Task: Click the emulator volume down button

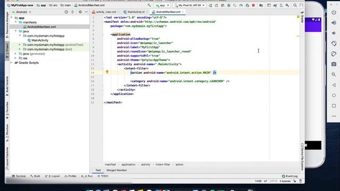Action: 334,33
